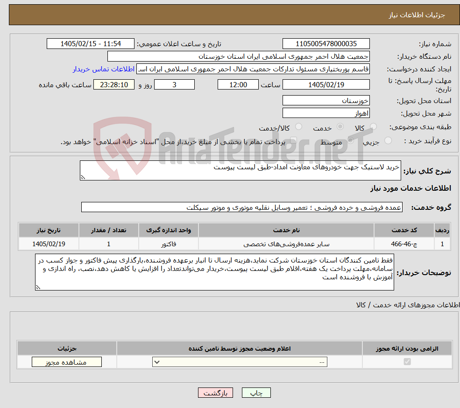Click the تعداد / مقدار column header
Viewport: 460px width, 408px height.
click(x=108, y=230)
